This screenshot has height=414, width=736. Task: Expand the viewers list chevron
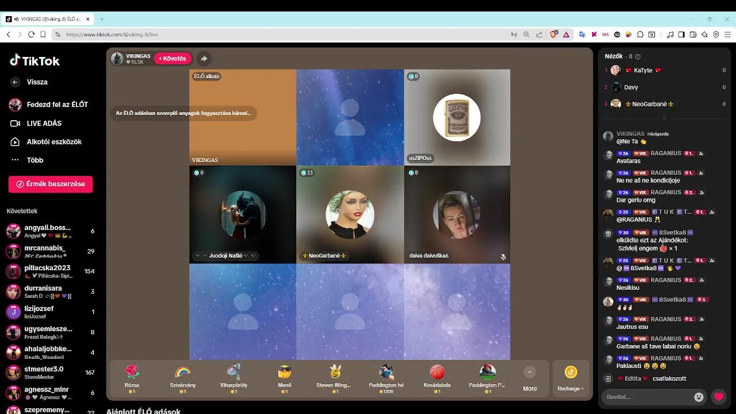pos(665,118)
